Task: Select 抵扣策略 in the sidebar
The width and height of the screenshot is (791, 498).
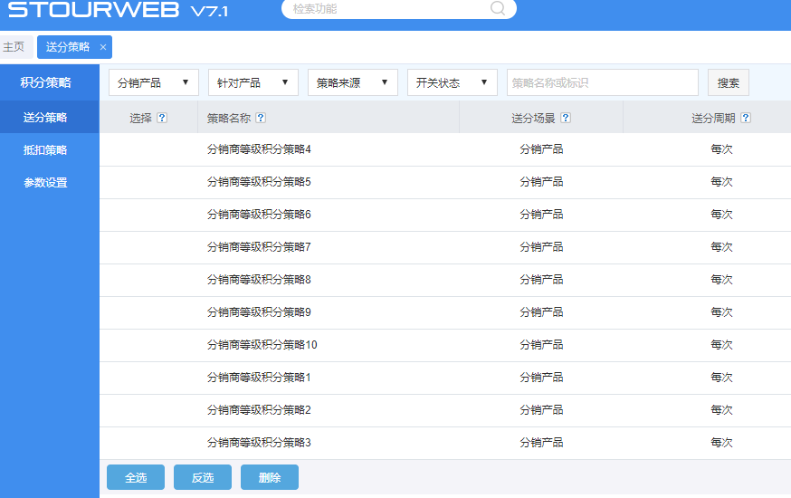Action: coord(45,150)
